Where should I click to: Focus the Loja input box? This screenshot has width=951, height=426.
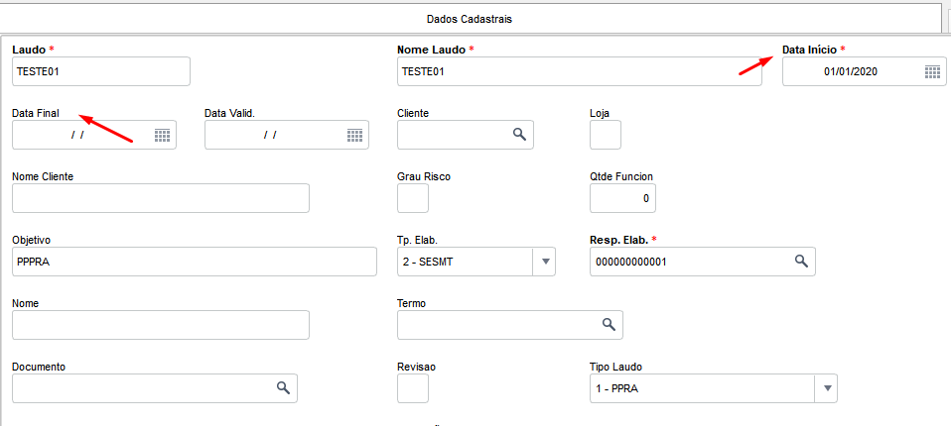tap(606, 135)
